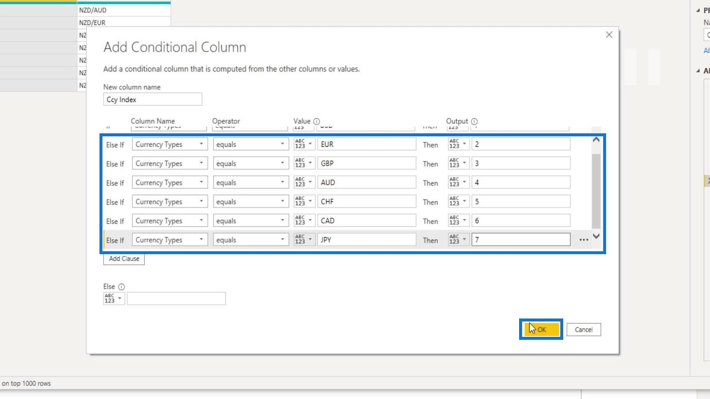Click the output field containing 3

tap(521, 163)
